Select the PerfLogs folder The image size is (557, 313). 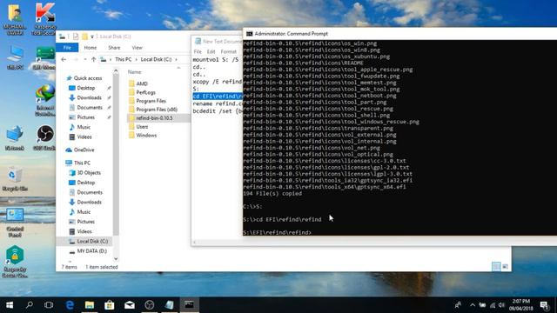[x=145, y=92]
